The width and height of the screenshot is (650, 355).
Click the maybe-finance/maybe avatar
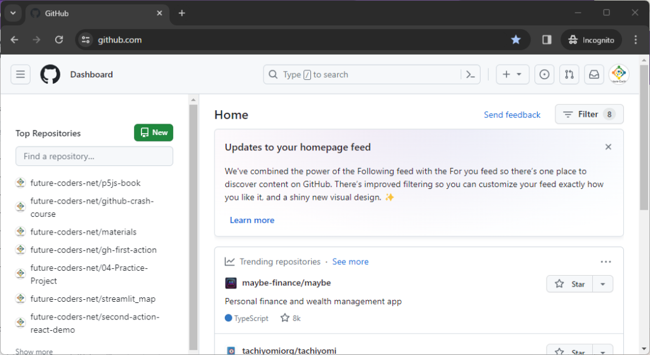point(231,283)
